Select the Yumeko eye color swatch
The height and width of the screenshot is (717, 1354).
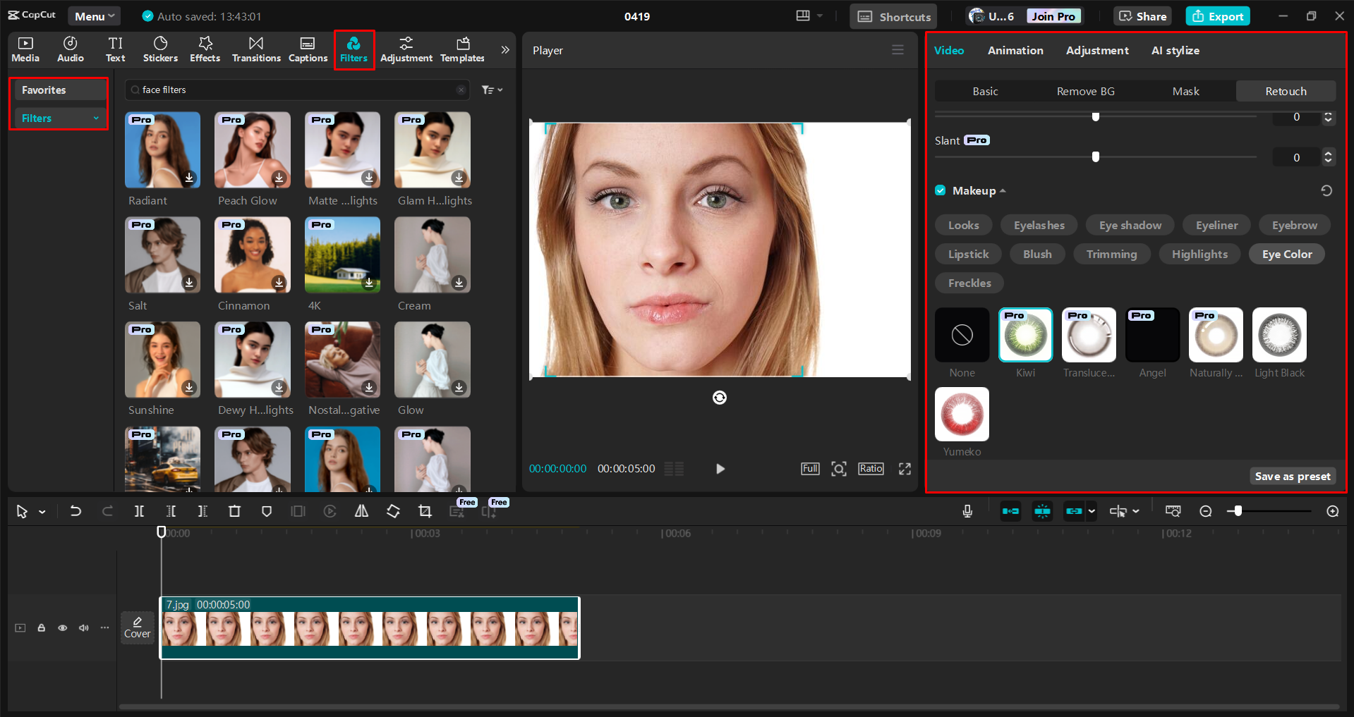coord(961,414)
